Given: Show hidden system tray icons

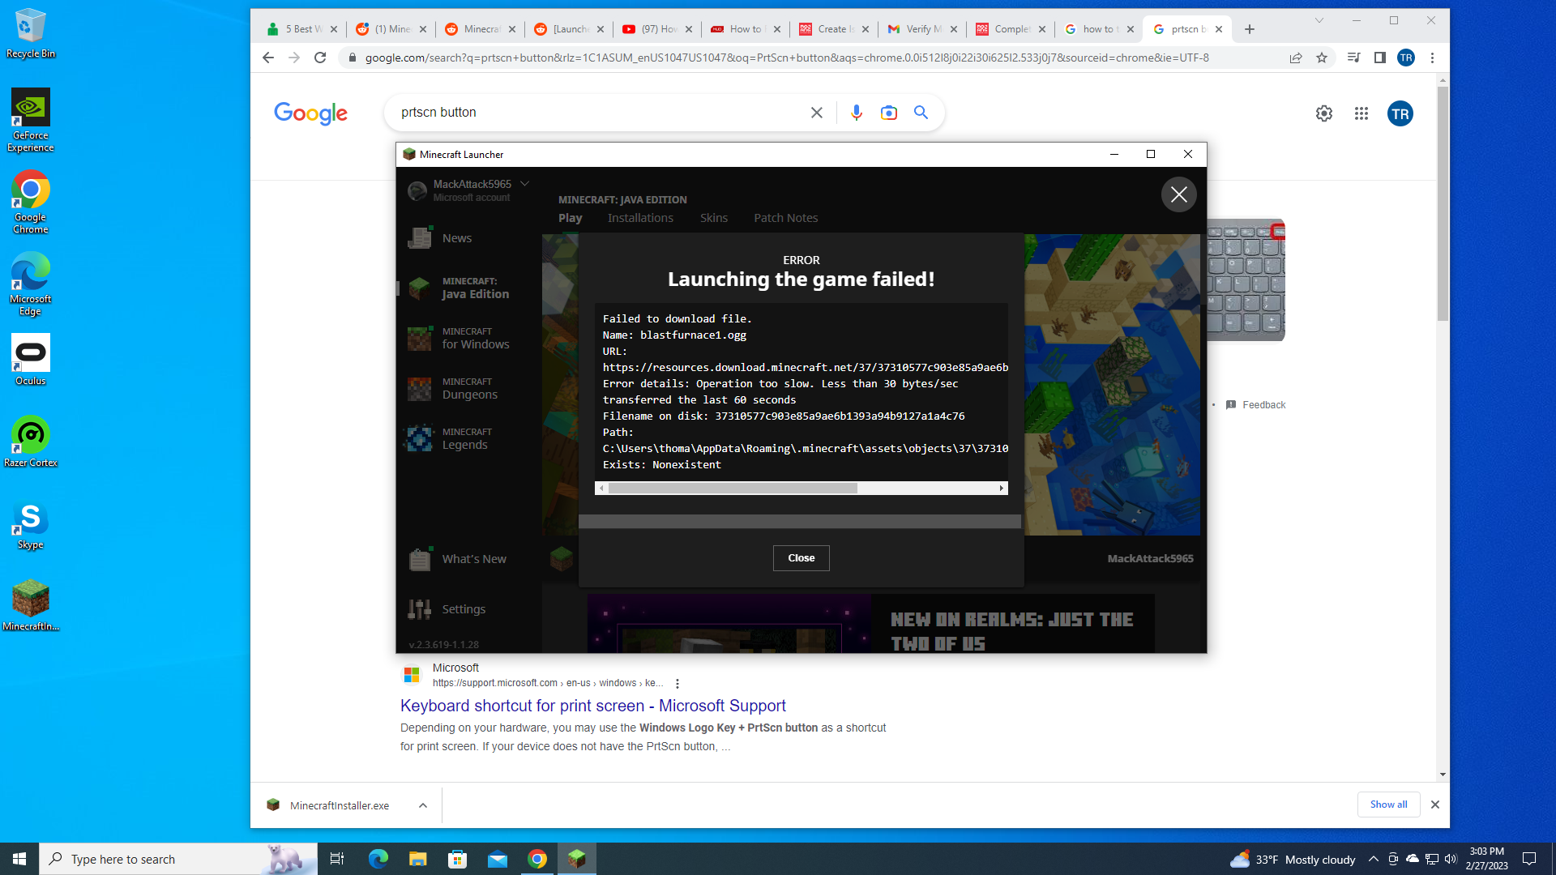Looking at the screenshot, I should pos(1373,859).
